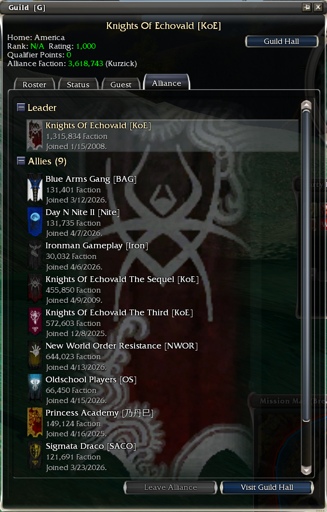Viewport: 327px width, 512px height.
Task: Switch to the Roster tab
Action: (x=34, y=84)
